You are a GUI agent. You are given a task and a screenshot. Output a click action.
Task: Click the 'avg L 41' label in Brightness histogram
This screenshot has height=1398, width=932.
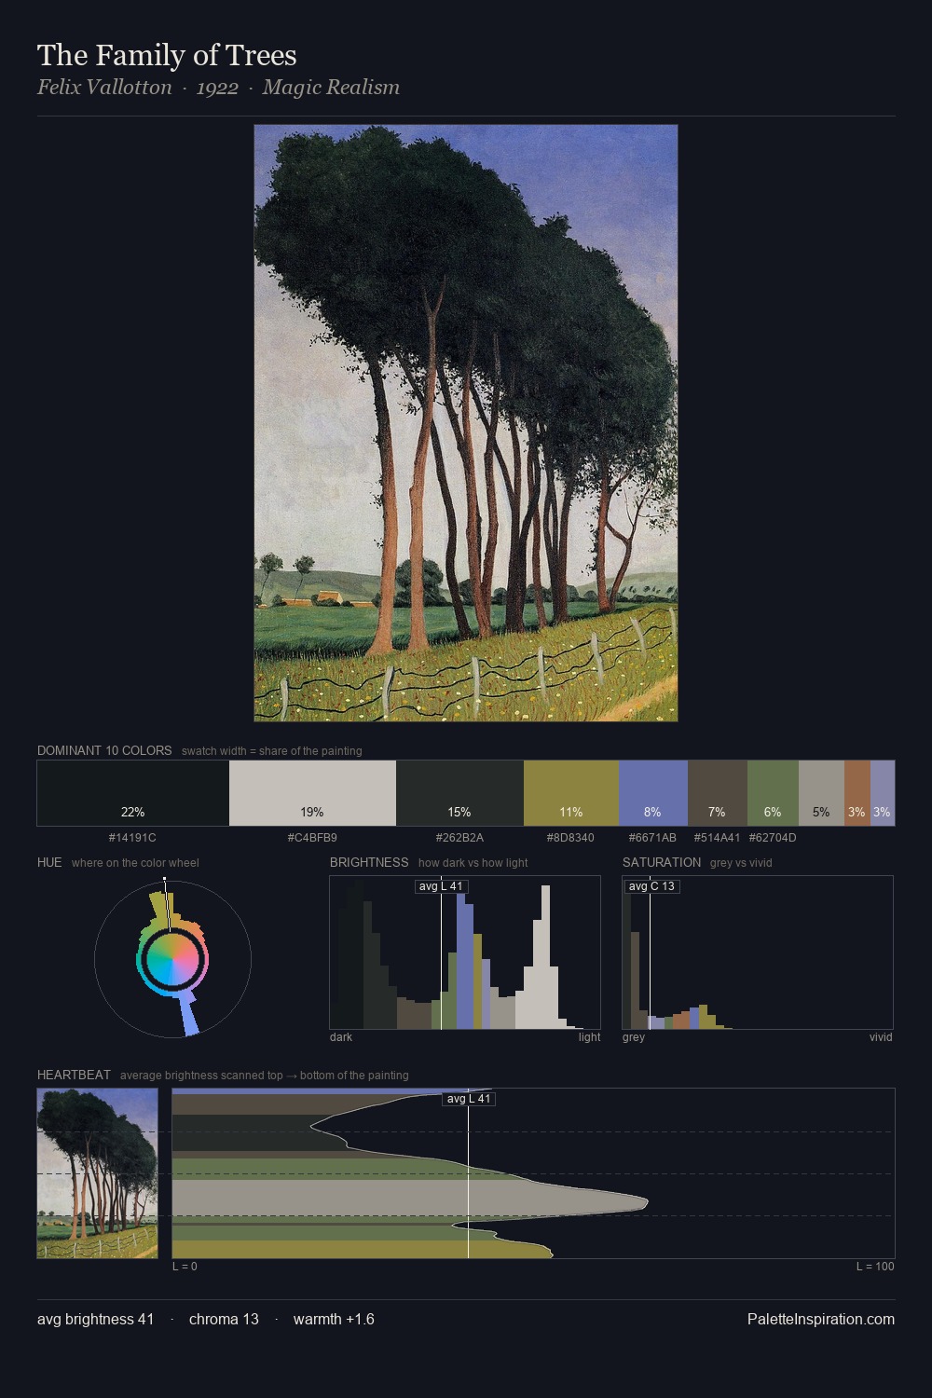click(441, 886)
